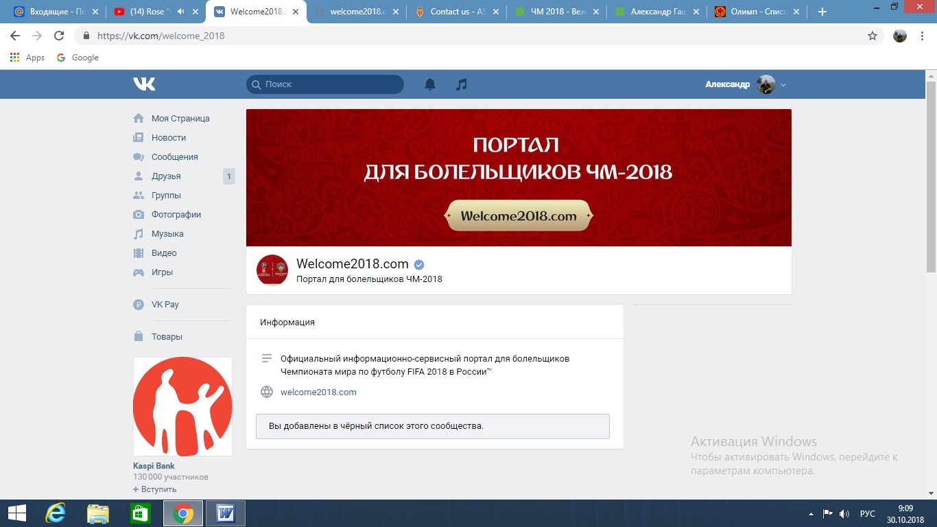This screenshot has height=527, width=937.
Task: Go back with Chrome back arrow
Action: pyautogui.click(x=15, y=36)
